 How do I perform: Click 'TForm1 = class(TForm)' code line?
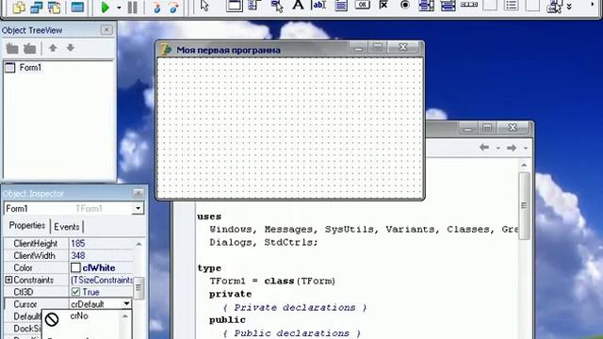click(x=272, y=281)
